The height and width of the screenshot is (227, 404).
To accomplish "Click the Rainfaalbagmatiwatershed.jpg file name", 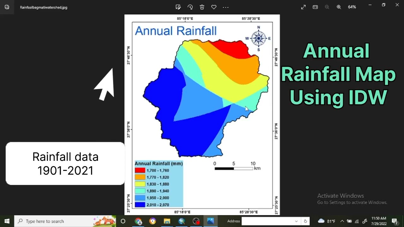I will point(44,7).
